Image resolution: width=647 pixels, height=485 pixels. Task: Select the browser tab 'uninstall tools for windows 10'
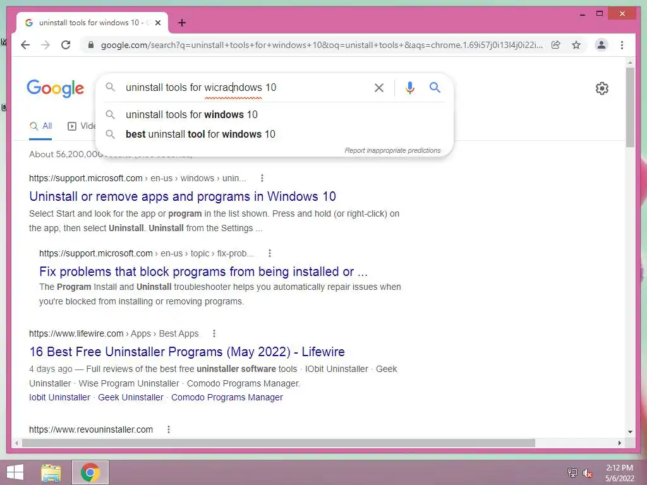[x=92, y=23]
